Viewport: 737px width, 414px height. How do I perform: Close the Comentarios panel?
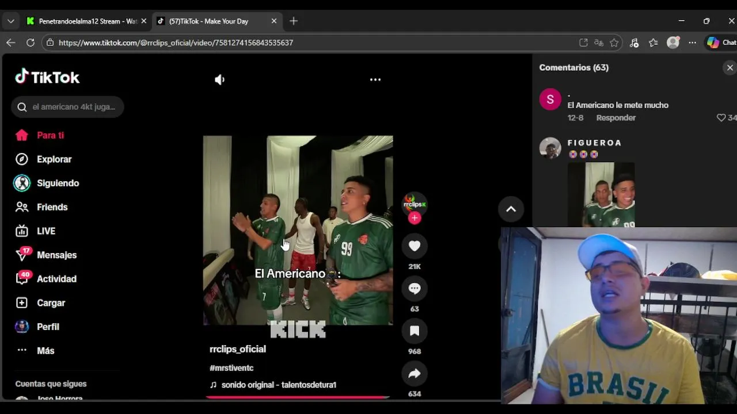[730, 68]
